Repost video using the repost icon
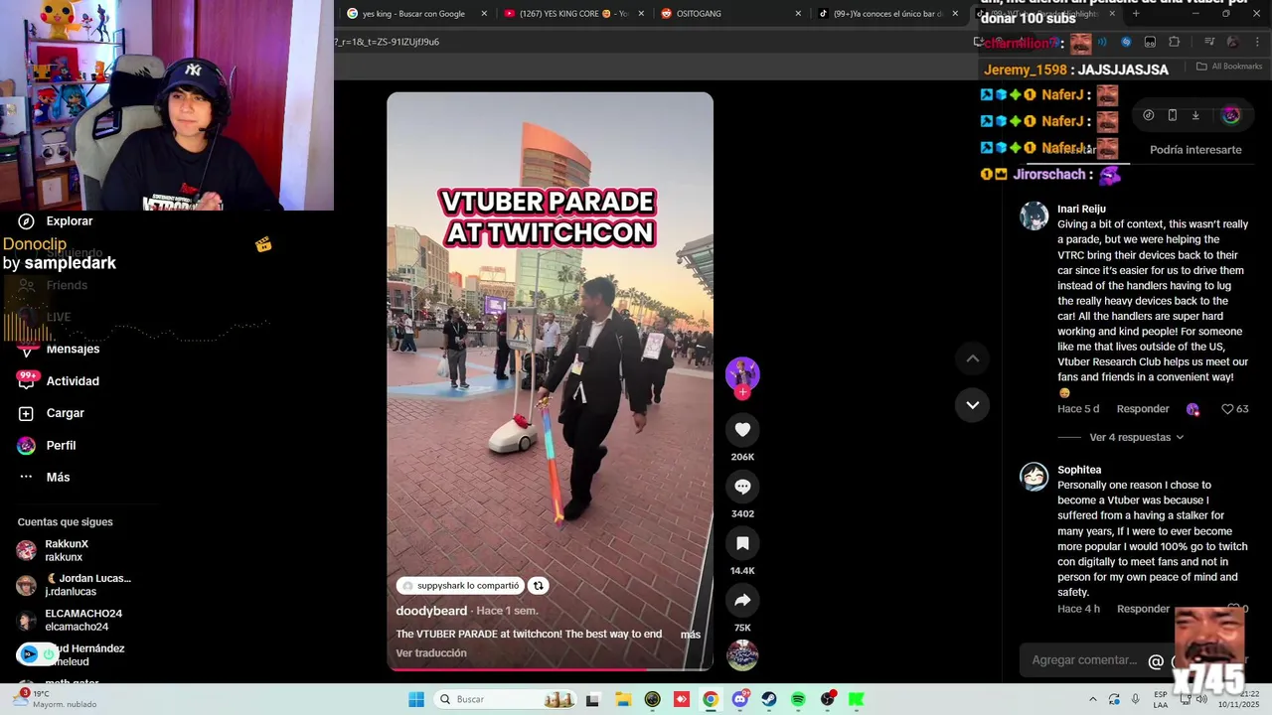The width and height of the screenshot is (1272, 715). (538, 586)
